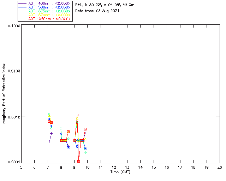Click the x-axis label 14

pos(141,167)
